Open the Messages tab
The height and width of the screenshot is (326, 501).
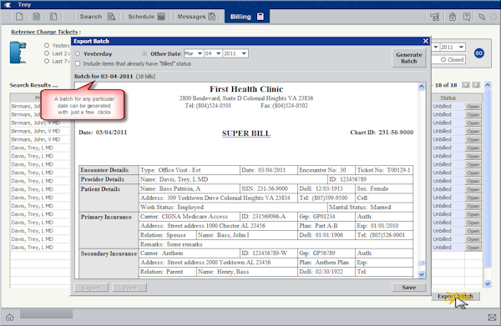coord(196,17)
